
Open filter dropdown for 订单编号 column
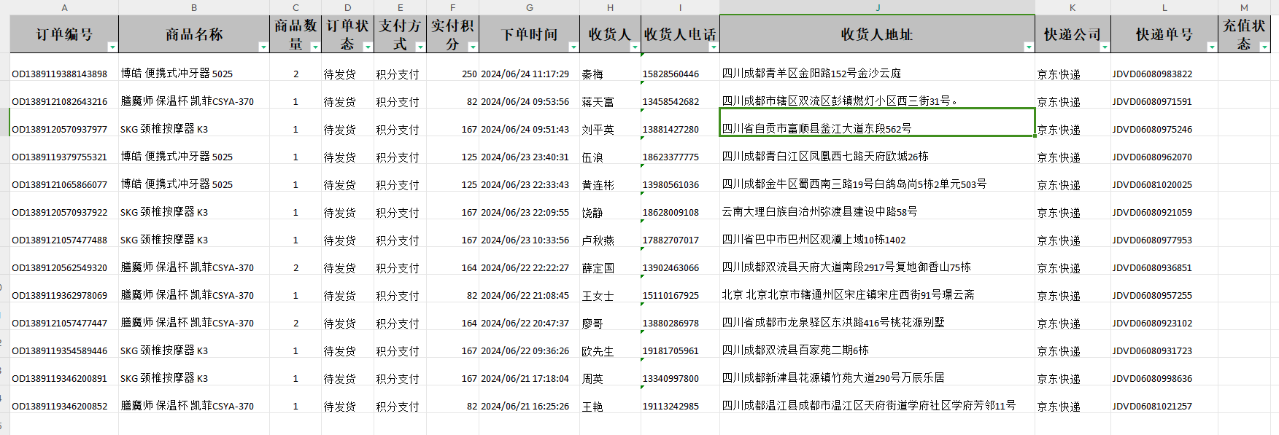pyautogui.click(x=112, y=47)
